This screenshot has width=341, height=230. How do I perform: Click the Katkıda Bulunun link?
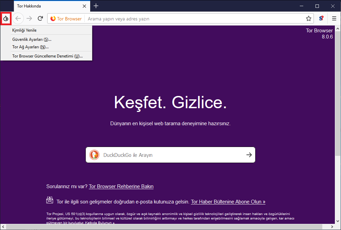point(100,223)
